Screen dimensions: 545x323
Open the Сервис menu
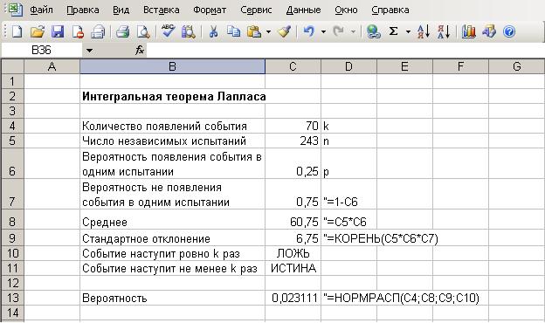(x=256, y=10)
